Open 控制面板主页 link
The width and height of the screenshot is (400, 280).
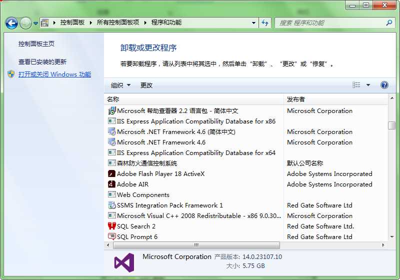(36, 44)
